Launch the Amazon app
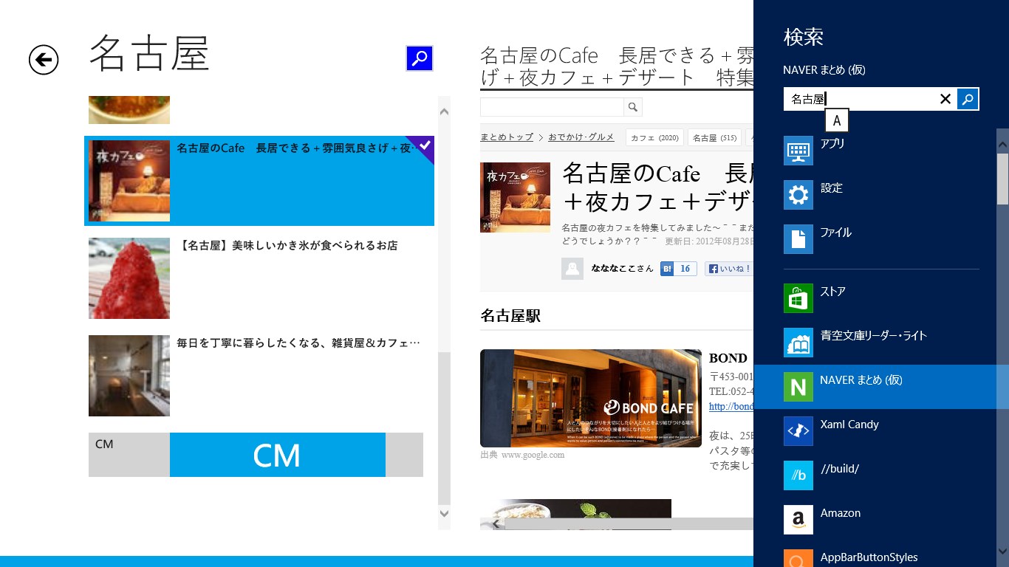1009x567 pixels. click(x=841, y=512)
